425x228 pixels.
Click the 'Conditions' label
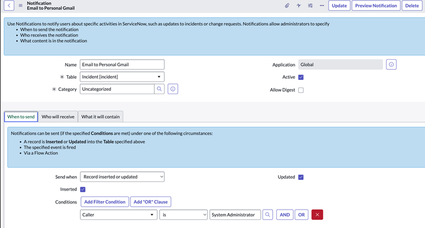tap(66, 202)
